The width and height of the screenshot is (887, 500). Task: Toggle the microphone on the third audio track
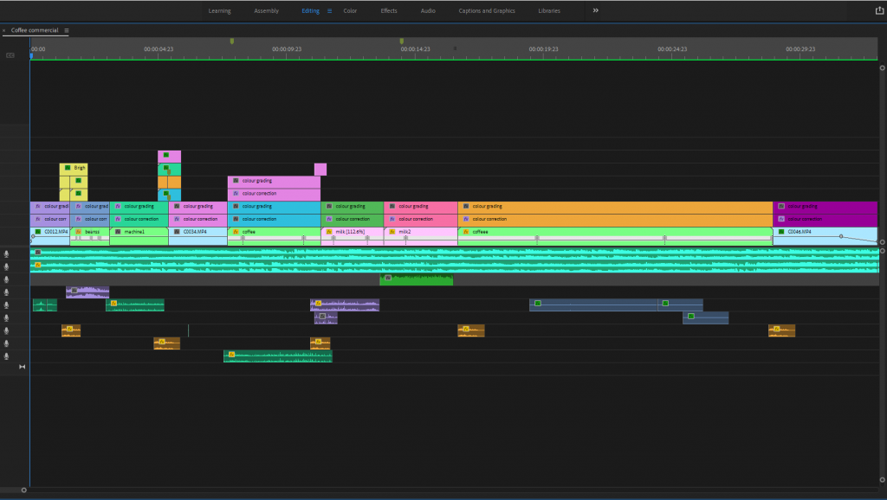click(8, 279)
